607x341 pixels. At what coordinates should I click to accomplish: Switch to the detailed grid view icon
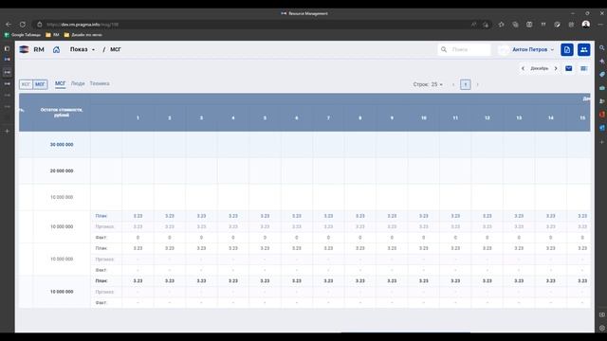(x=584, y=68)
